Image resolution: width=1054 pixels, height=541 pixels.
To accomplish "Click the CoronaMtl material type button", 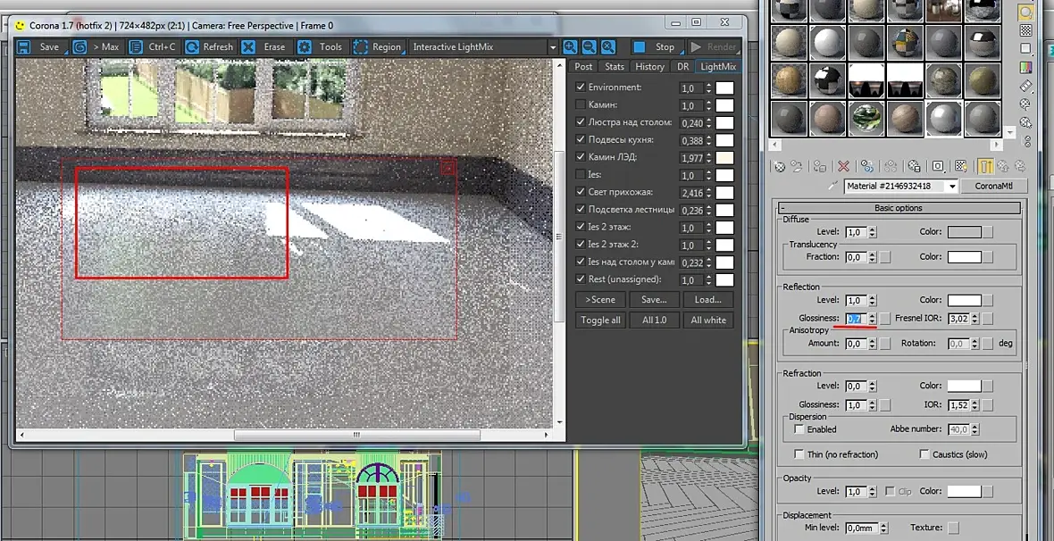I will click(993, 187).
